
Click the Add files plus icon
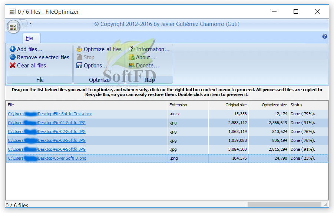click(13, 49)
